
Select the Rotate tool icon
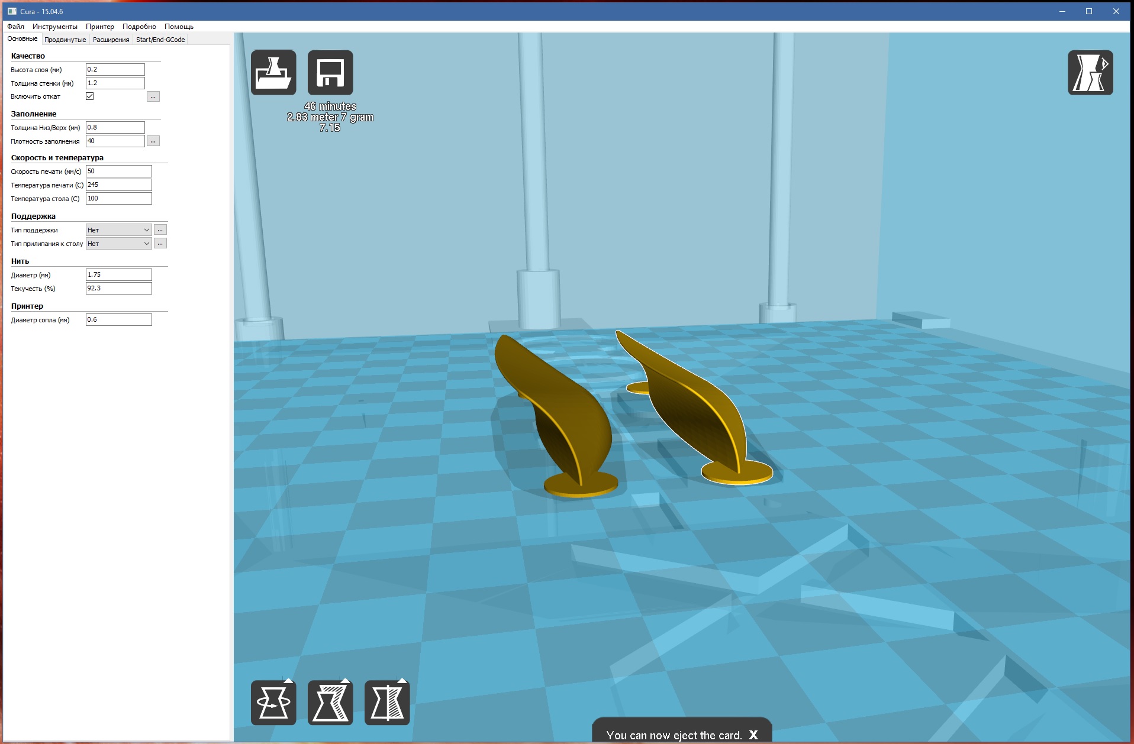[273, 703]
